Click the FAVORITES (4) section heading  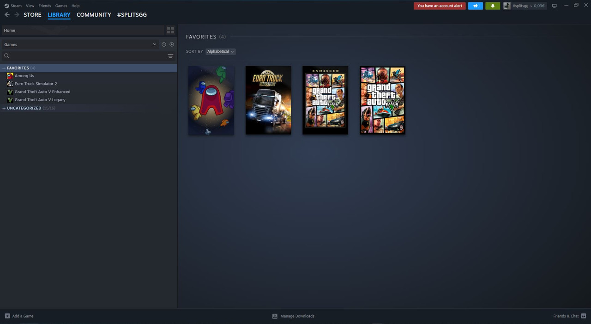point(206,37)
